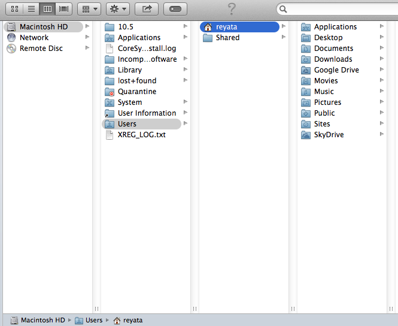Expand arrow beside lost+found folder

pyautogui.click(x=186, y=80)
